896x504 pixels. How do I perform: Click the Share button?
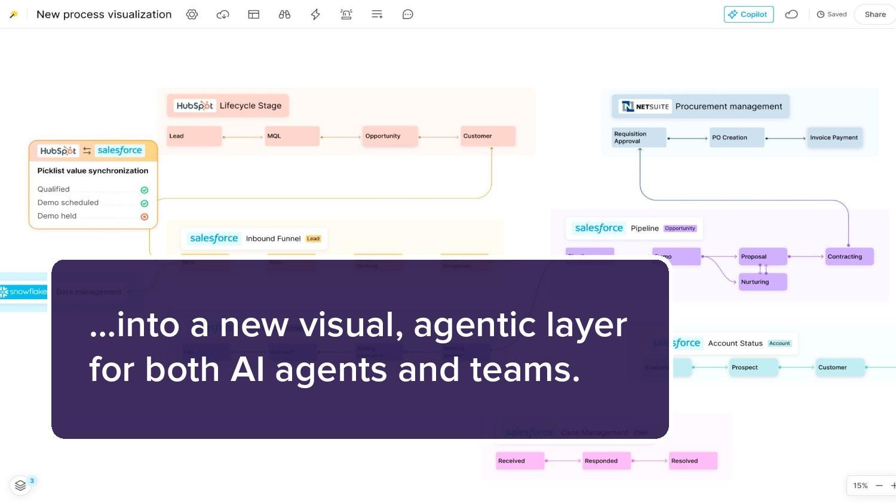(875, 14)
